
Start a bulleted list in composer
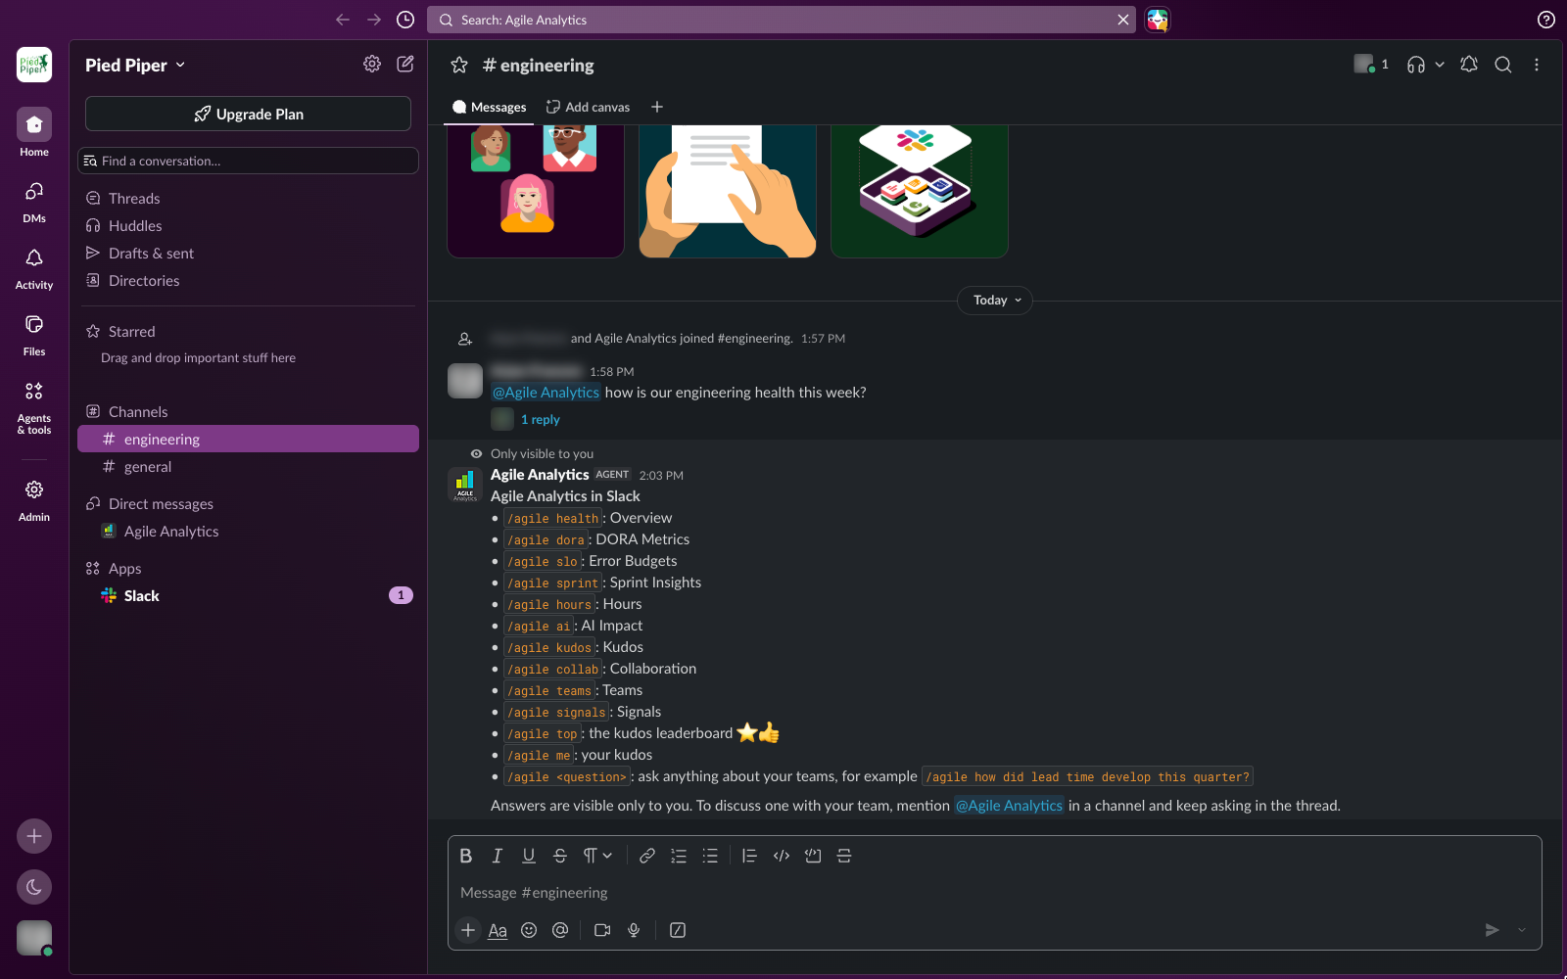(x=710, y=856)
